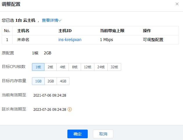Confirm with the 确定 button
Image resolution: width=183 pixels, height=140 pixels.
pos(78,134)
